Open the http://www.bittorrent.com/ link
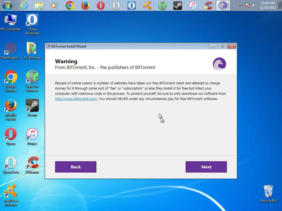The height and width of the screenshot is (211, 282). point(76,99)
